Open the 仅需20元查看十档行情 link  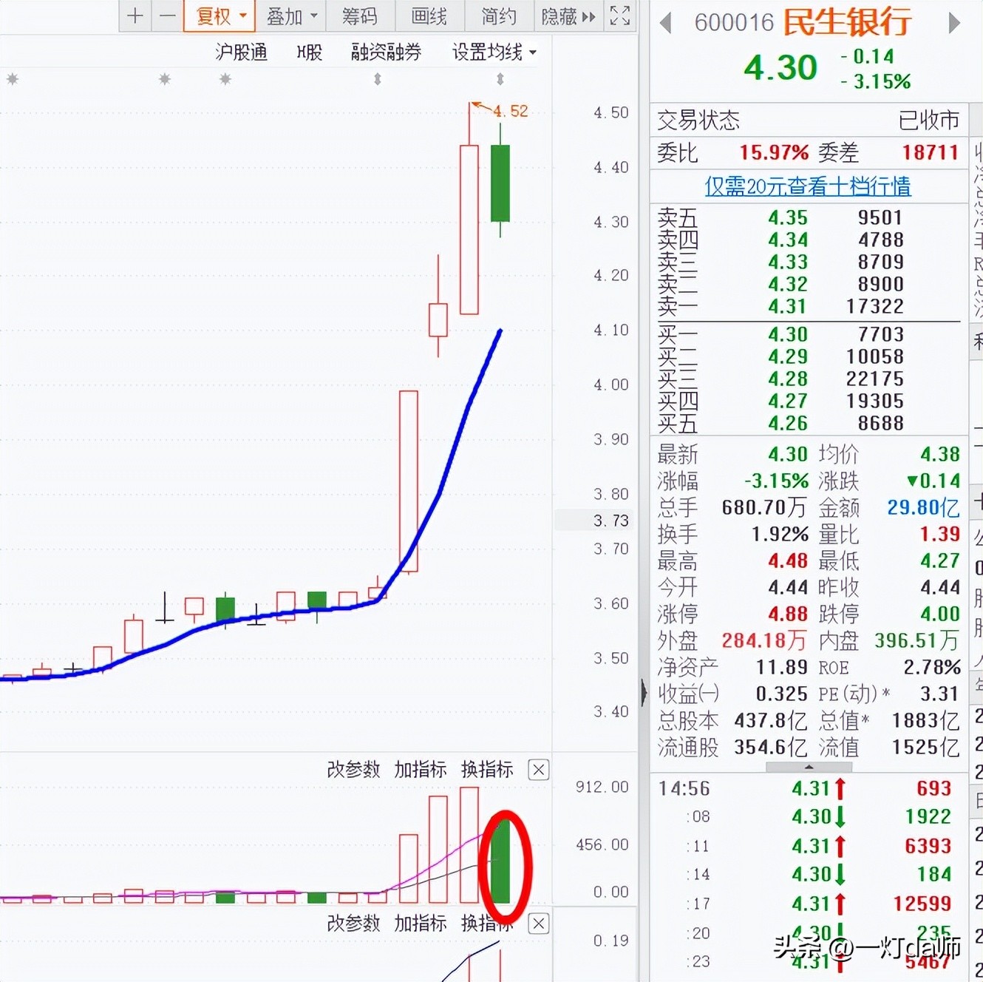click(809, 187)
